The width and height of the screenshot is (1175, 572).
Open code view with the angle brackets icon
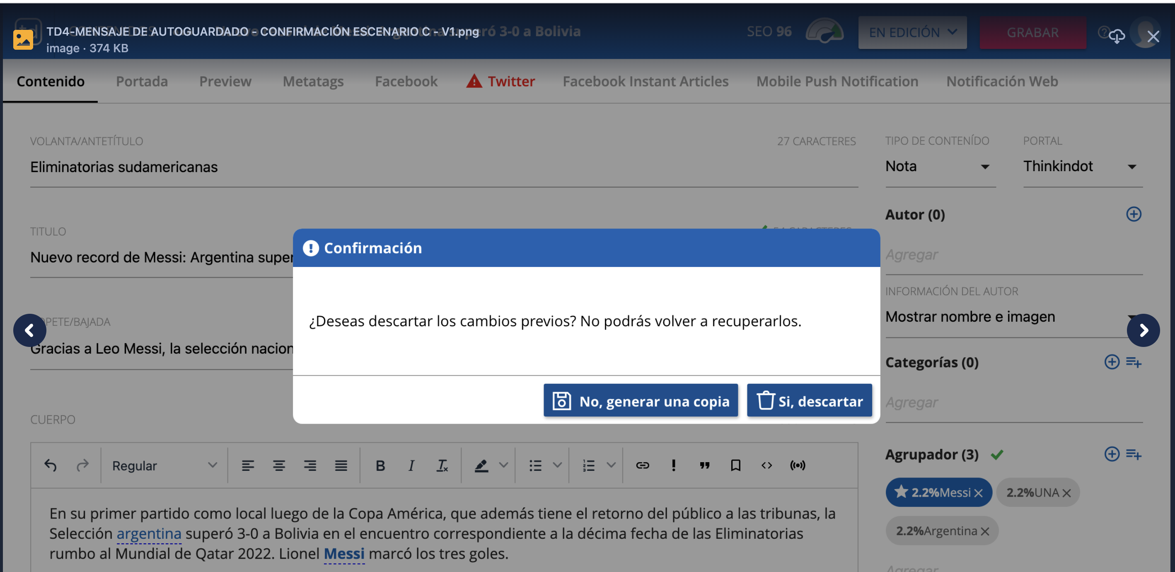[766, 465]
